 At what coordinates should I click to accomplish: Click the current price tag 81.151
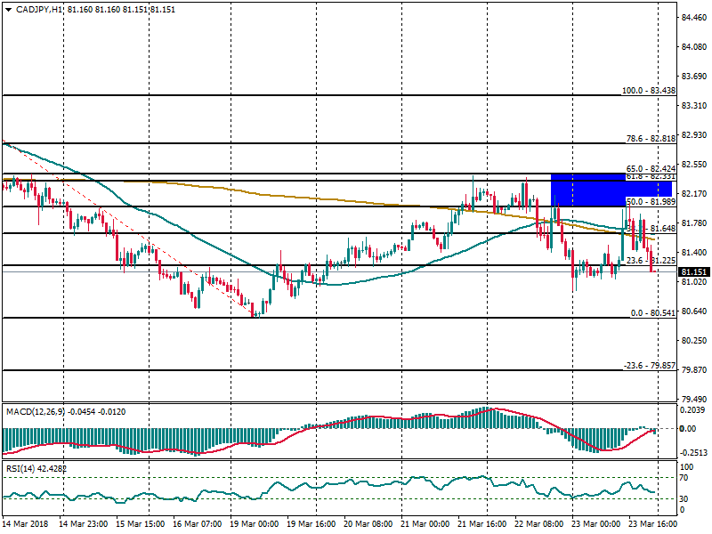point(694,271)
